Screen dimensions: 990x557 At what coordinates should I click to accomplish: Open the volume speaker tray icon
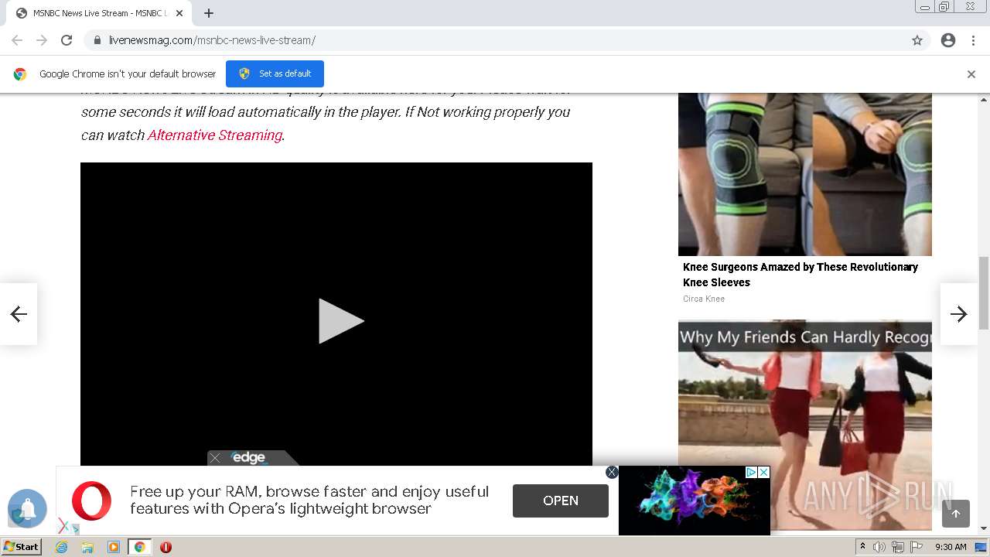pos(879,547)
